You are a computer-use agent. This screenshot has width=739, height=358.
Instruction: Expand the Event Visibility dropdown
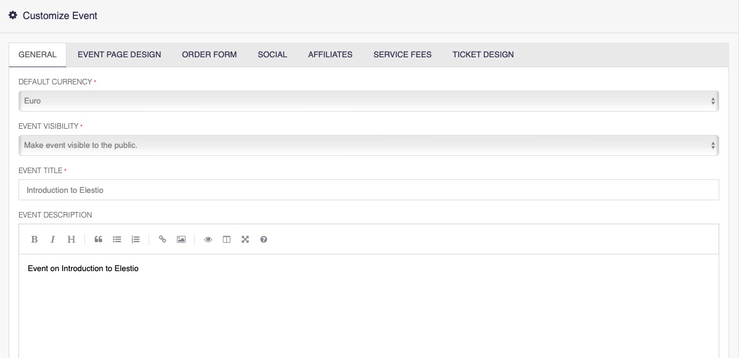coord(369,145)
